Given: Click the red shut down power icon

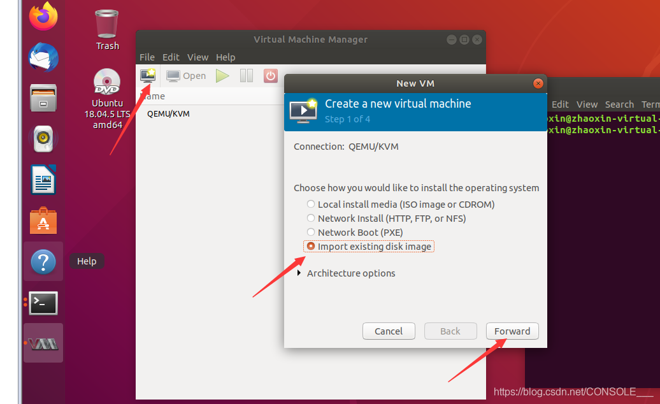Looking at the screenshot, I should [271, 76].
